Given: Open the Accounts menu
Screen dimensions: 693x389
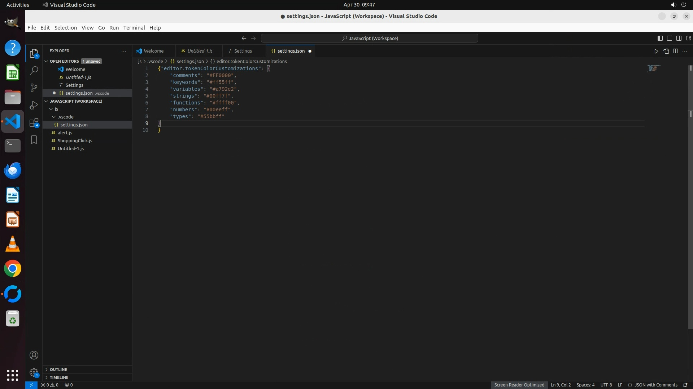Looking at the screenshot, I should coord(34,355).
